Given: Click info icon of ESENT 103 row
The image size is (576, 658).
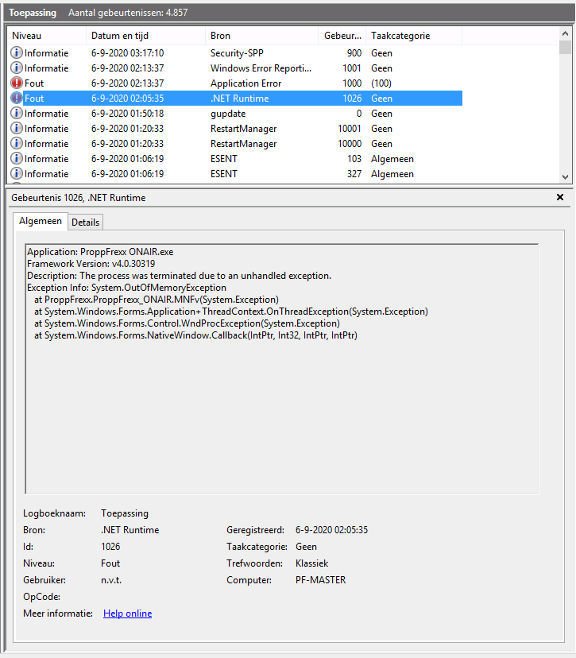Looking at the screenshot, I should [x=17, y=159].
